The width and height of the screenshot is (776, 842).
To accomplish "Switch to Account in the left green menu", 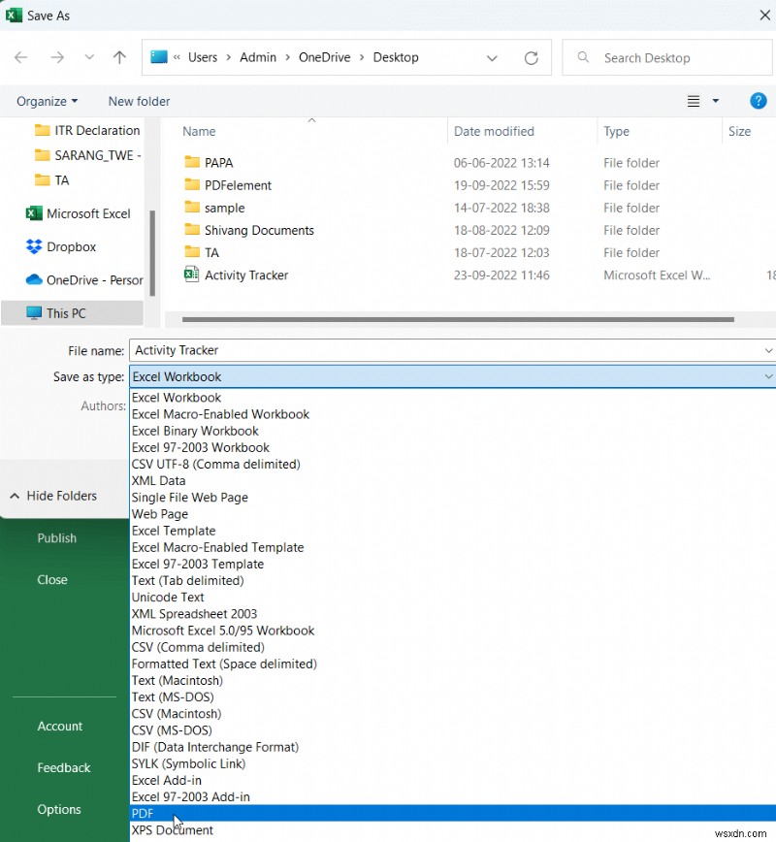I will coord(59,726).
